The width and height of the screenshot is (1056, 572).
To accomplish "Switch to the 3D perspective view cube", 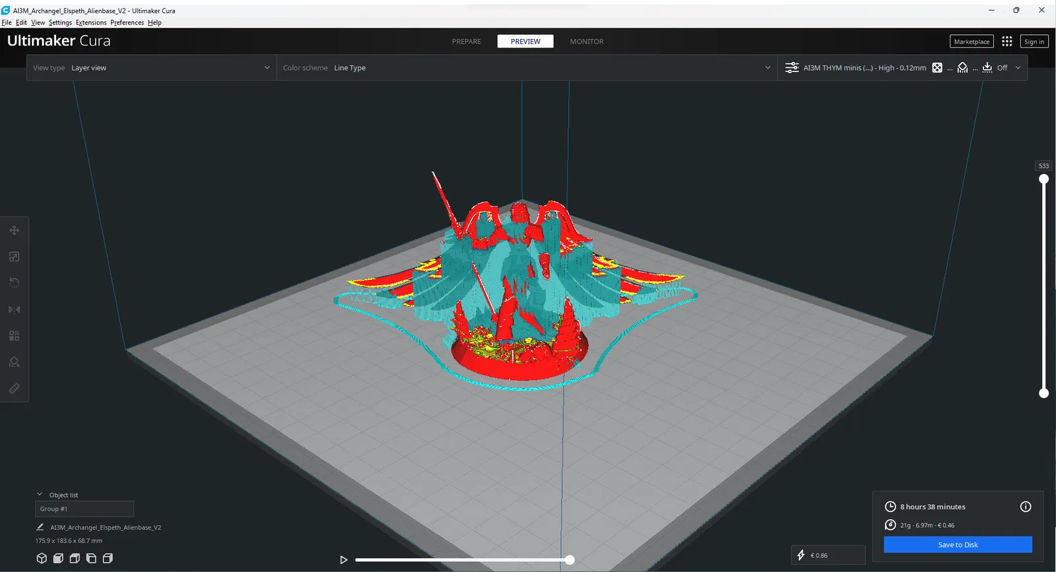I will pyautogui.click(x=42, y=558).
